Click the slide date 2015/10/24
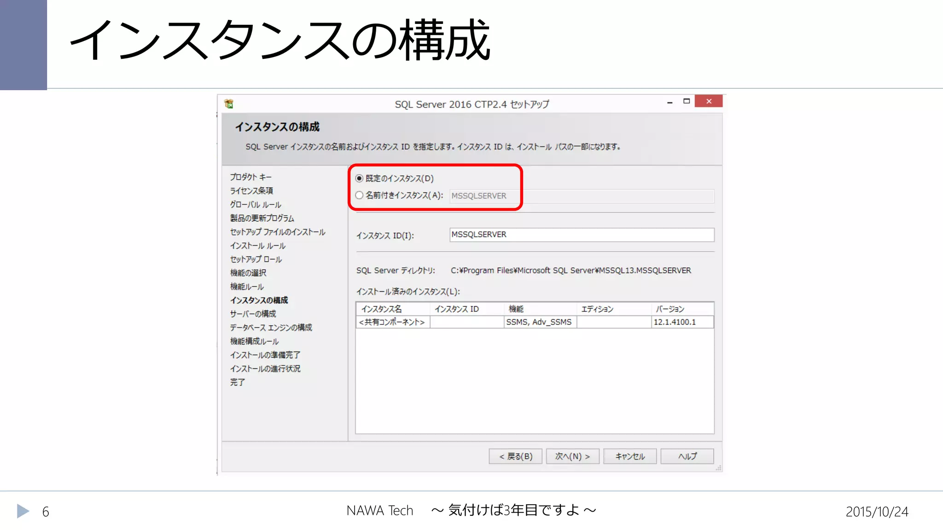Viewport: 943px width, 530px height. (877, 512)
